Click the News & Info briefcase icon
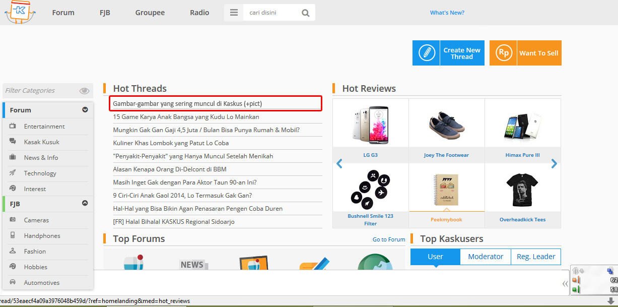Viewport: 618px width, 307px height. click(x=13, y=157)
